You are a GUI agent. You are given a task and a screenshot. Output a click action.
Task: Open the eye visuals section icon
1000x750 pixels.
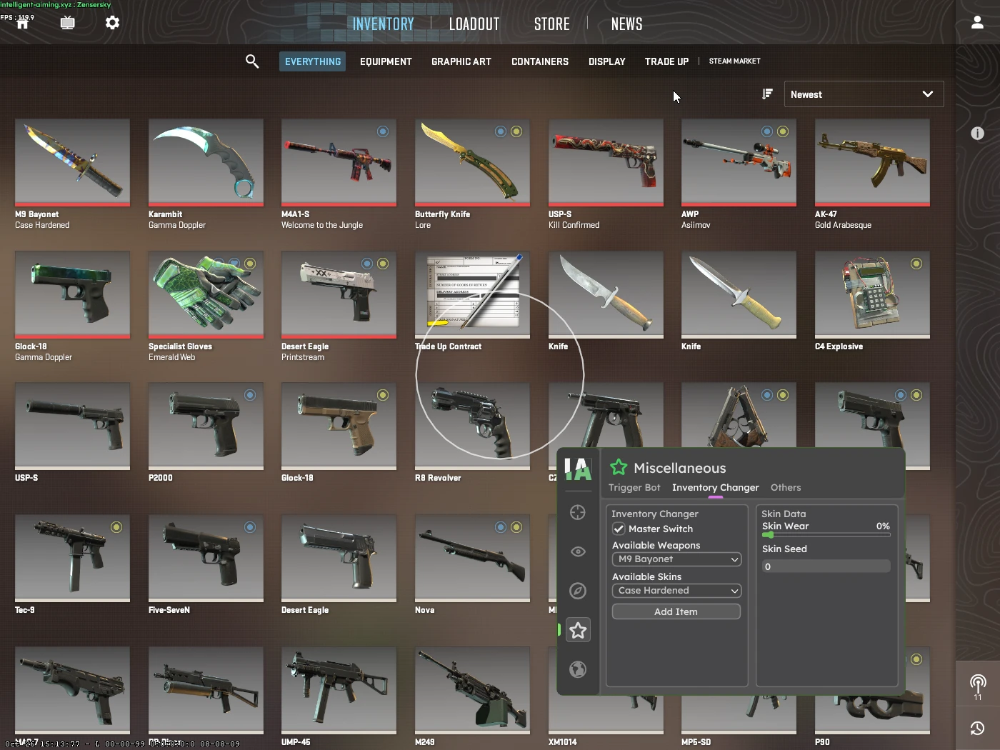coord(578,551)
